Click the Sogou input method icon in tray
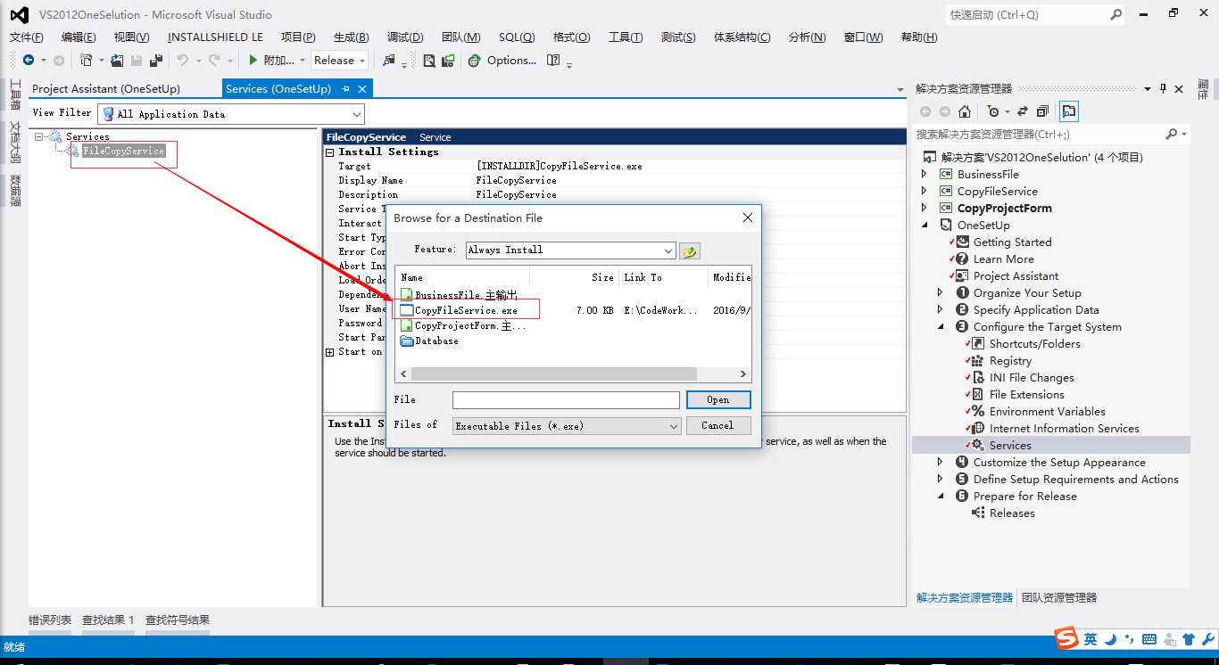 (x=1067, y=638)
